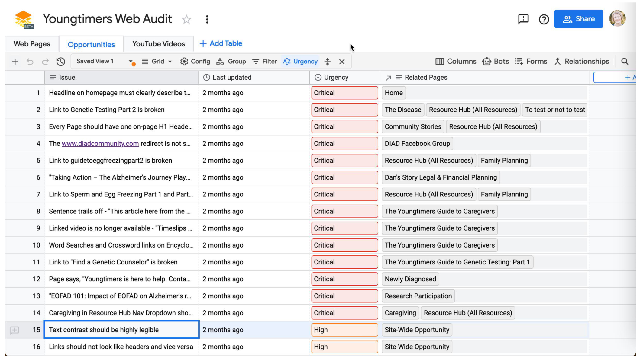Click the Critical urgency cell in row 1
643x361 pixels.
344,93
